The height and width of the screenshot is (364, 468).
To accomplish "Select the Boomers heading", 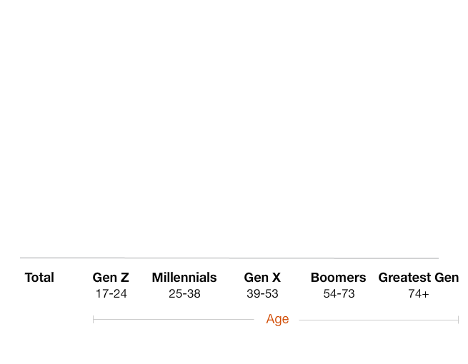I will point(338,278).
